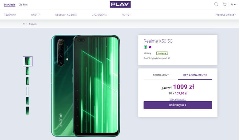Image resolution: width=239 pixels, height=140 pixels.
Task: Click the PLAY logo
Action: click(x=120, y=4)
